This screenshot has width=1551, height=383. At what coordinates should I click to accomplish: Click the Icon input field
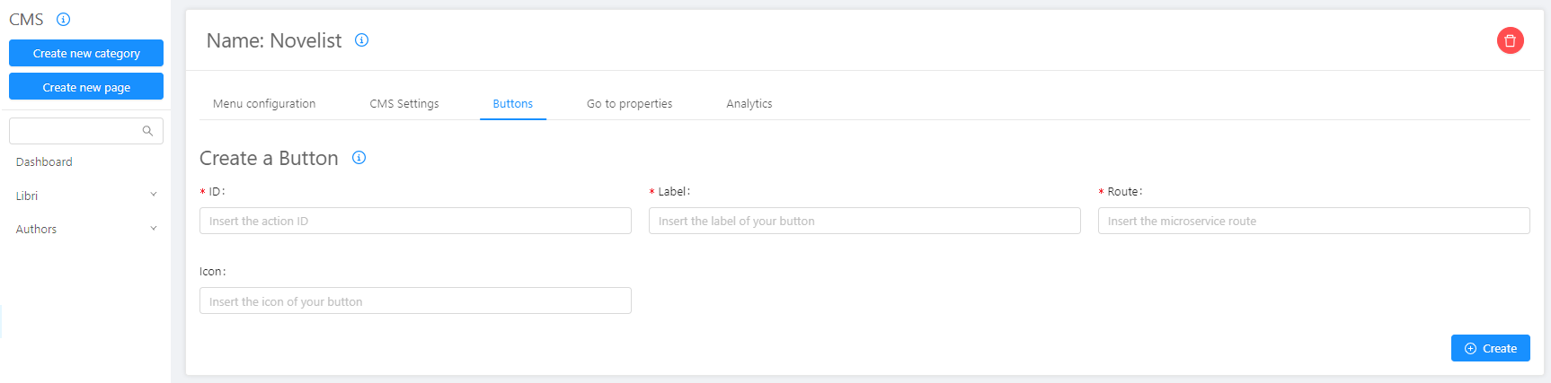tap(415, 301)
